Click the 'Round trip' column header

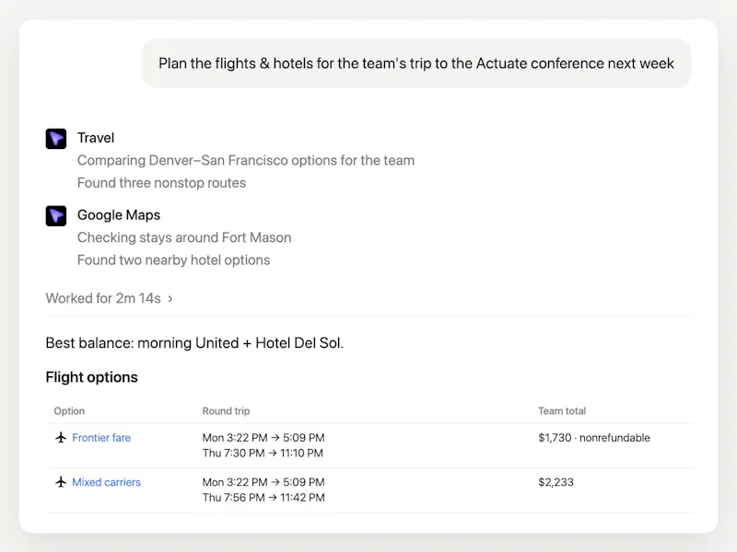[x=226, y=410]
